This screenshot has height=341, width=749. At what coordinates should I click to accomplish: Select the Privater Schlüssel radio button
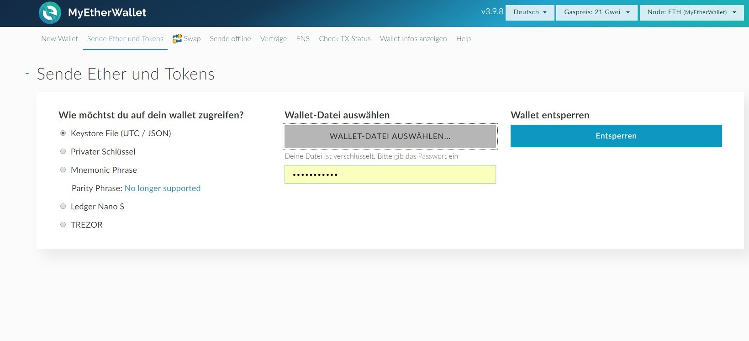(x=63, y=151)
